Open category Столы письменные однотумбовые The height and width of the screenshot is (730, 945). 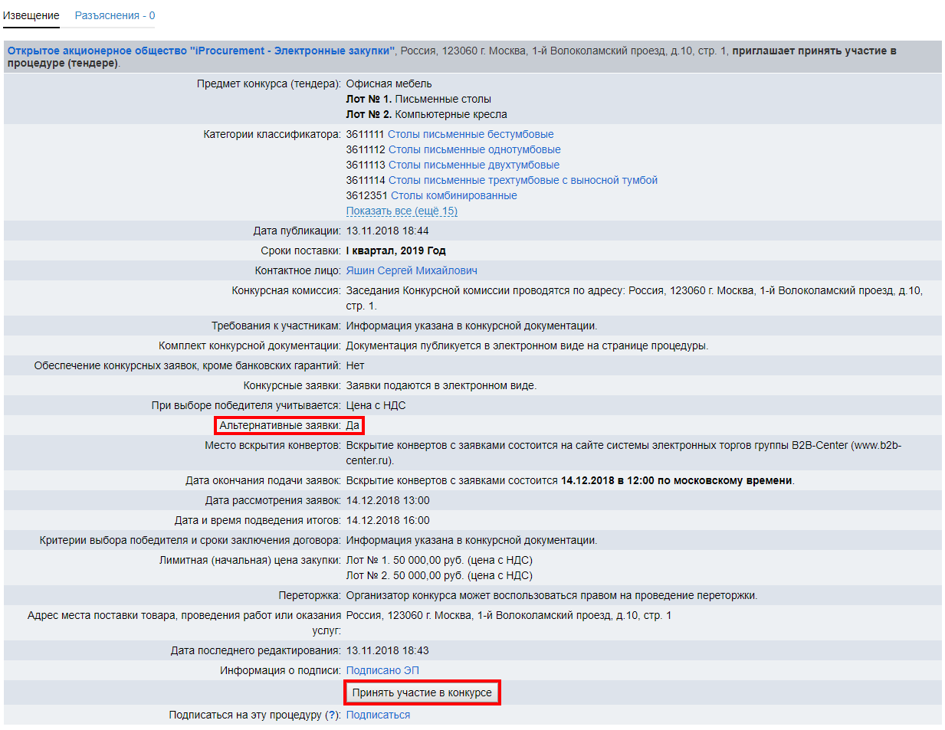[474, 149]
